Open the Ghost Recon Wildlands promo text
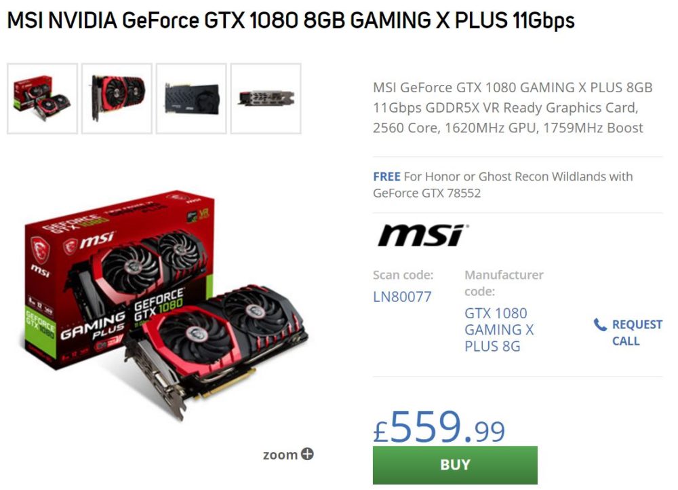 [x=503, y=185]
